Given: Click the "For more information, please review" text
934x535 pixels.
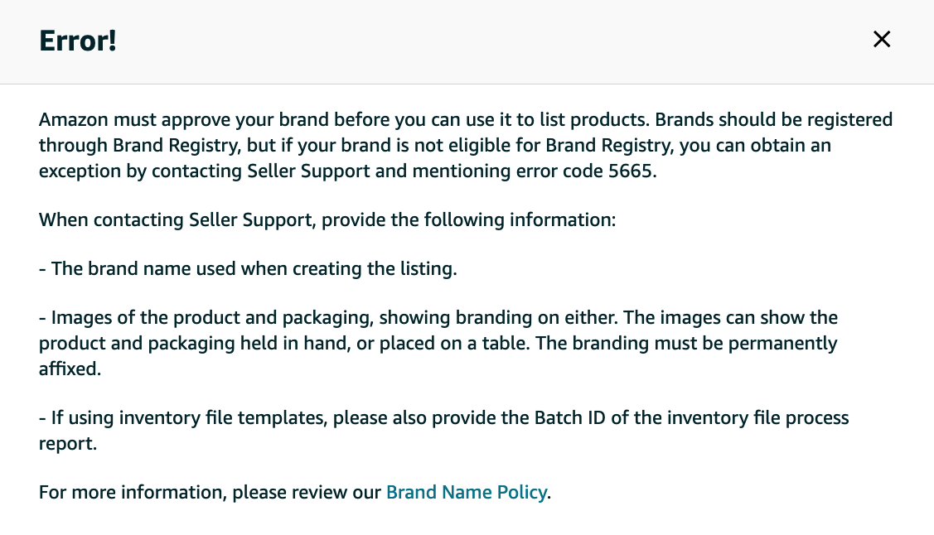Looking at the screenshot, I should (210, 493).
